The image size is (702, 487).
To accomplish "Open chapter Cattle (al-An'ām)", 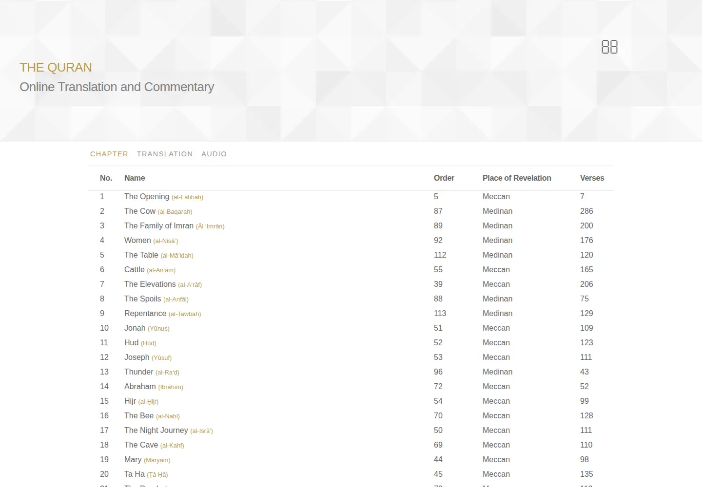I will 150,270.
